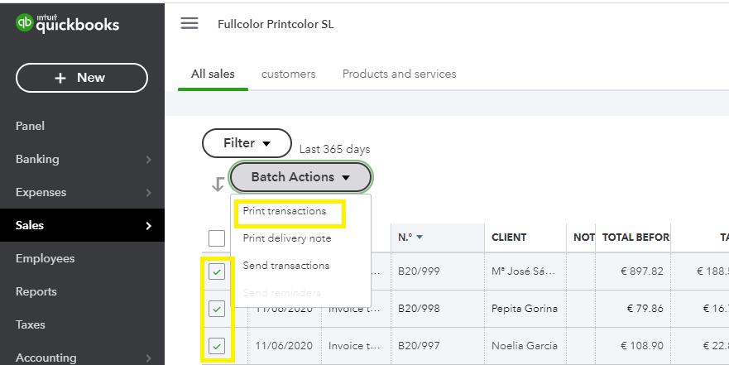The image size is (729, 365).
Task: Switch to the customers tab
Action: click(x=288, y=74)
